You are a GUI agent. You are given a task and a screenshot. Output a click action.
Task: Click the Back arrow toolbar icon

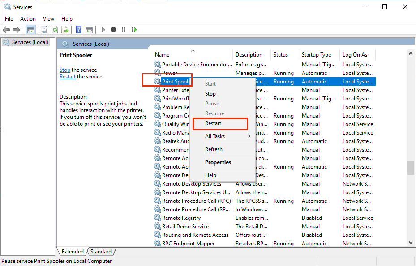(6, 30)
